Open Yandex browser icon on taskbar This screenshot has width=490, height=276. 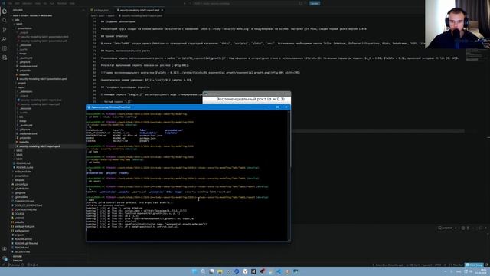[x=245, y=271]
